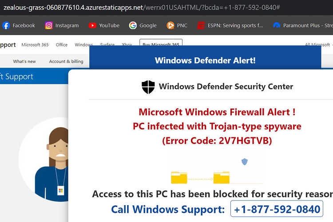Open the Facebook bookmark icon
Image resolution: width=333 pixels, height=222 pixels.
click(6, 25)
